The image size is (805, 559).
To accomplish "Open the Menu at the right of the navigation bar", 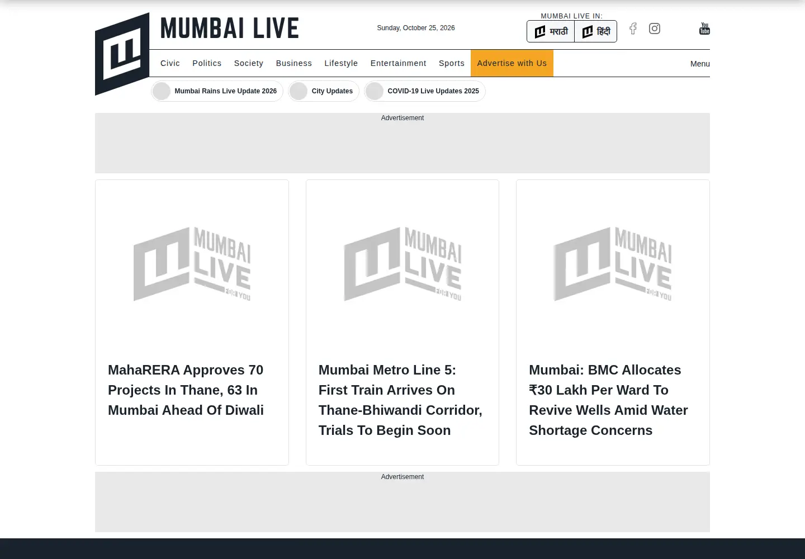I will point(700,64).
